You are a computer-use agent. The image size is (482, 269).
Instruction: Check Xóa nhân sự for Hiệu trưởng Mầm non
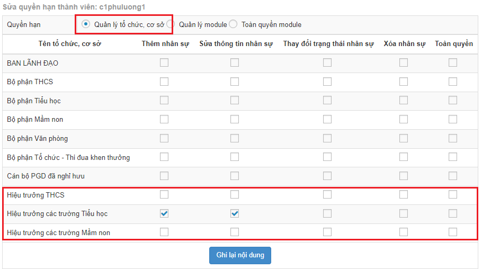tap(404, 232)
